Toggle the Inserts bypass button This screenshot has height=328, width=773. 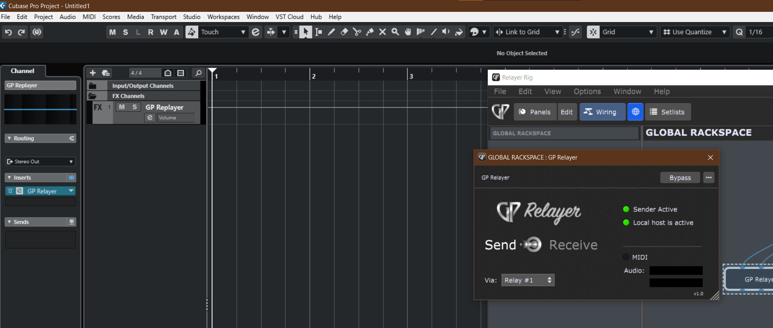71,177
